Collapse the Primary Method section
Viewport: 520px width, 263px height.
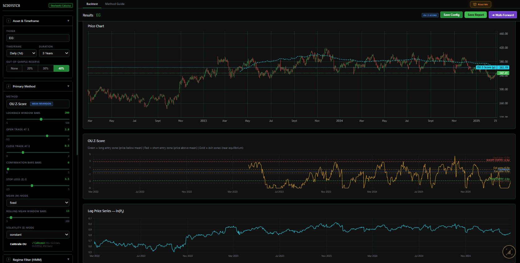point(68,86)
